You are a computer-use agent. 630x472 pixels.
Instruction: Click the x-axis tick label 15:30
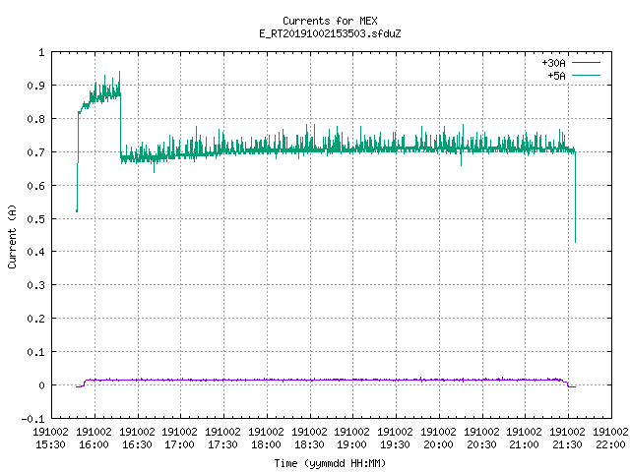click(50, 444)
